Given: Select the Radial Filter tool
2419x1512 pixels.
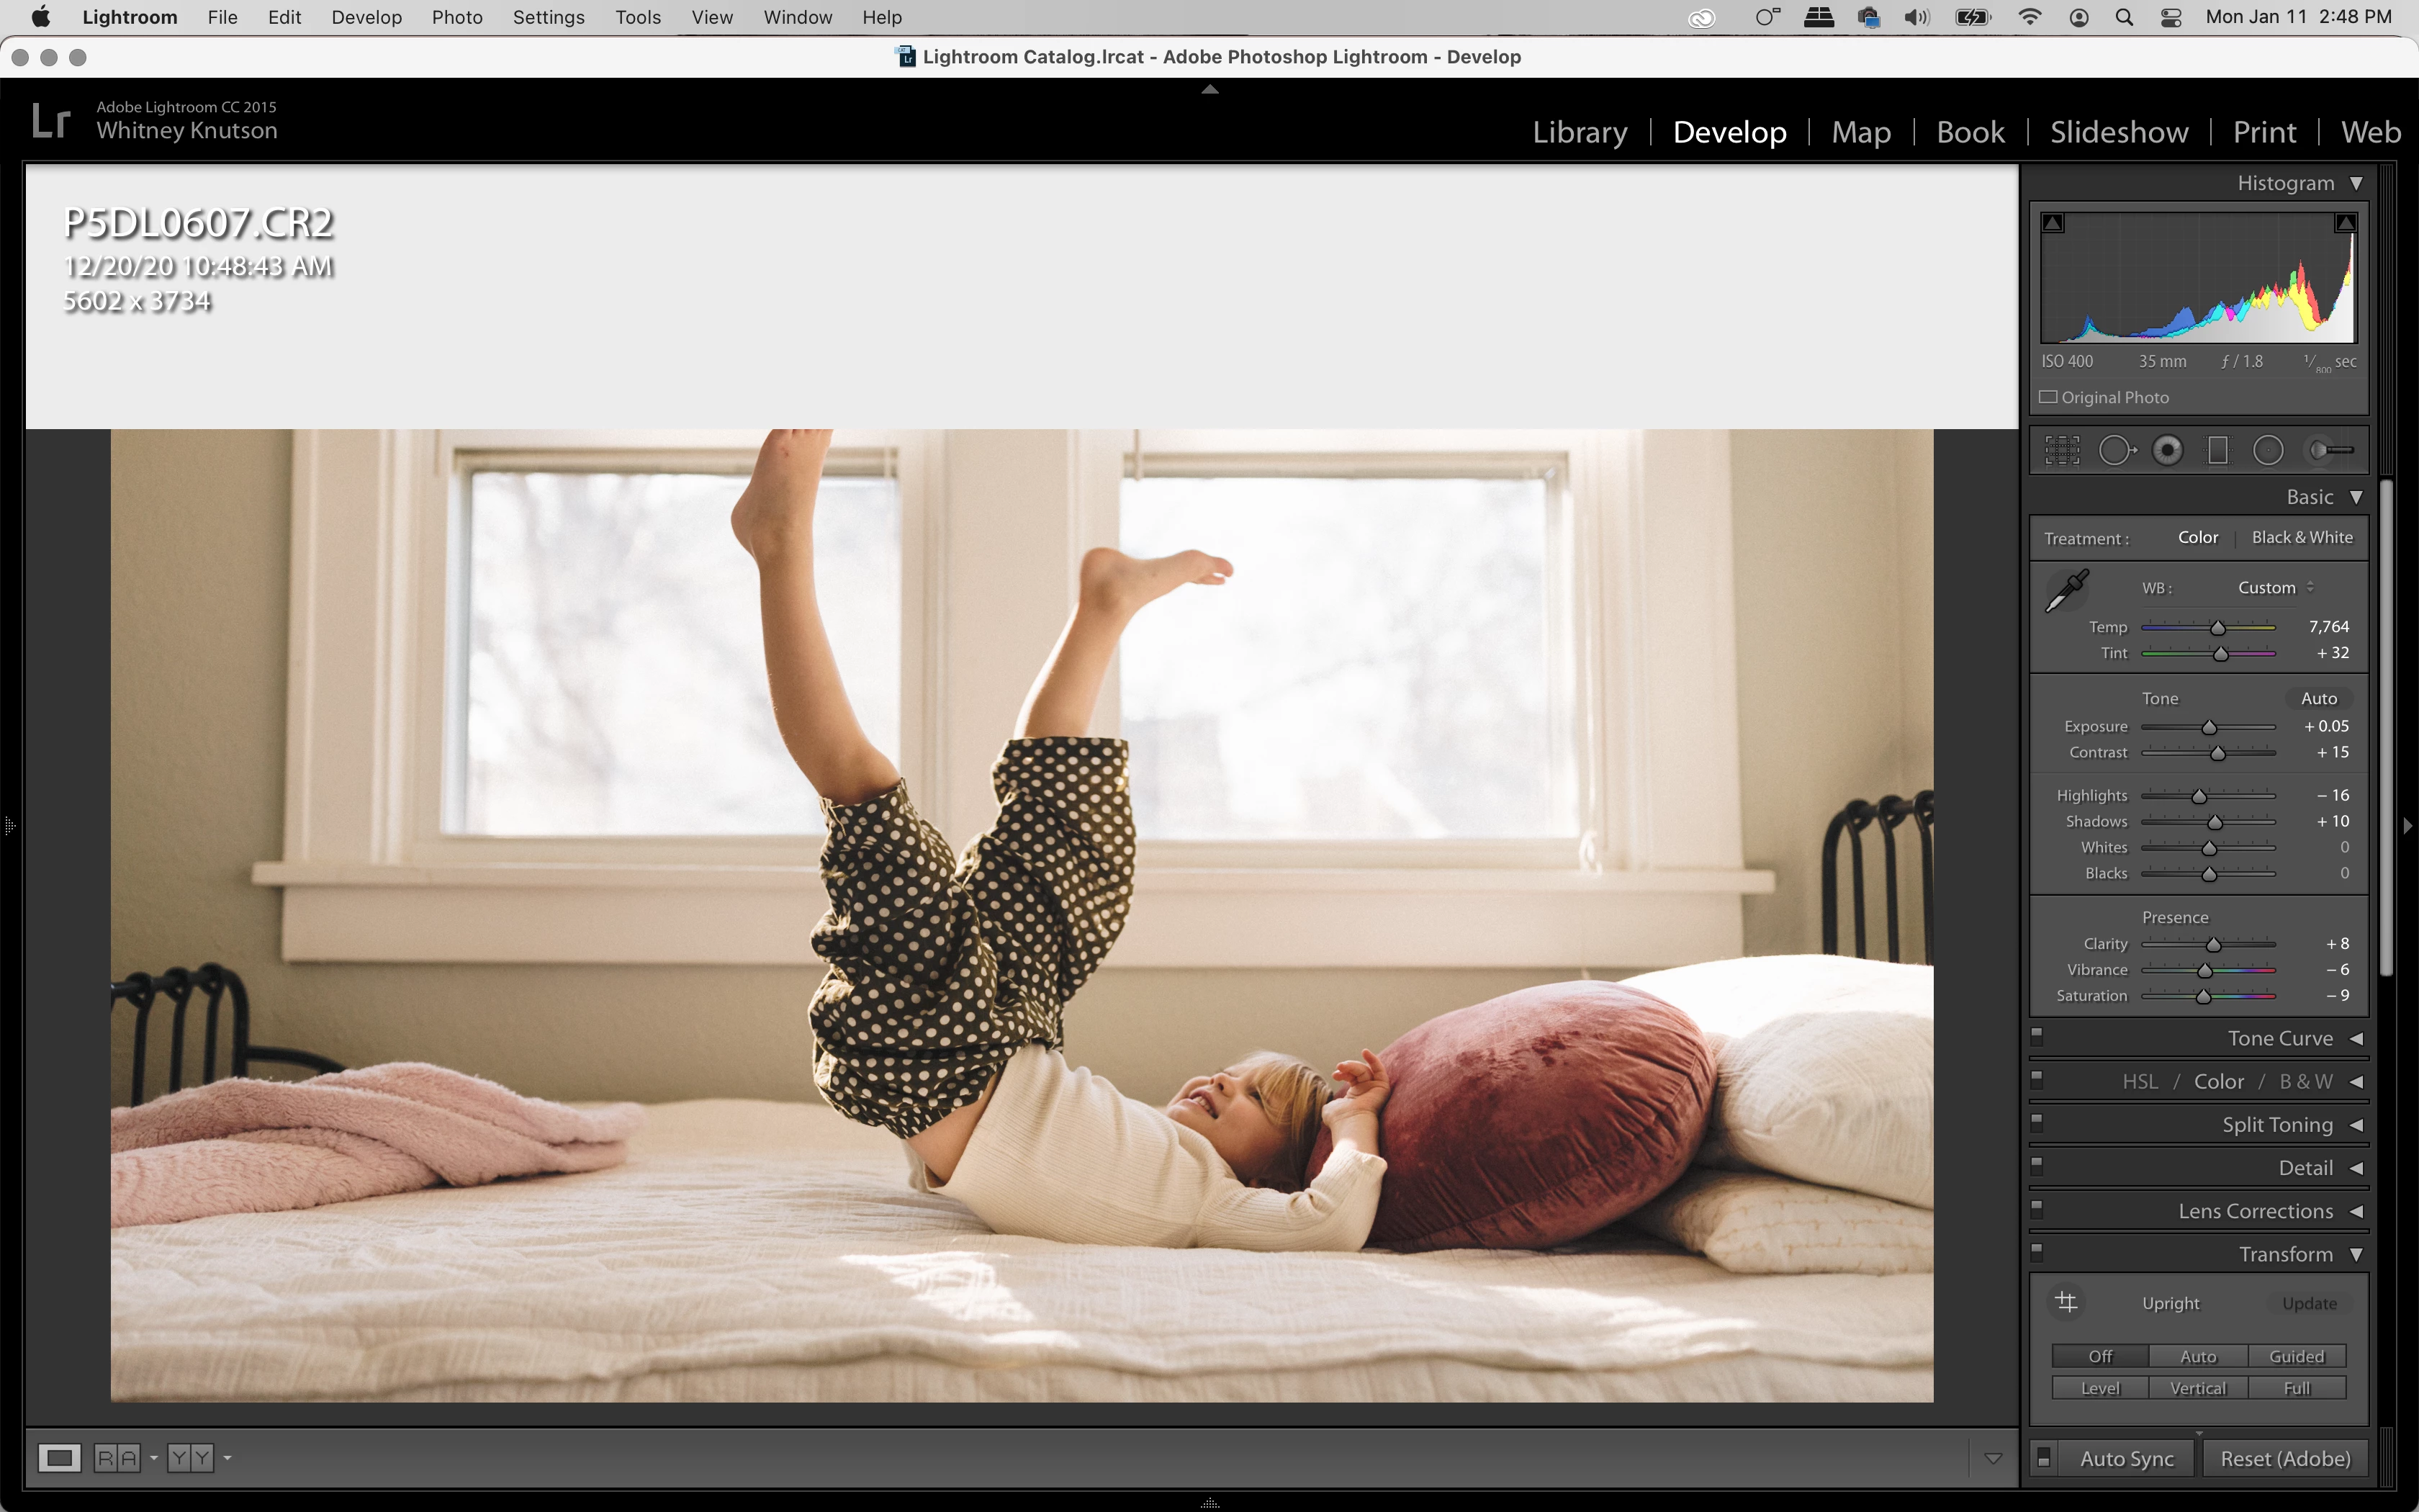Looking at the screenshot, I should click(2268, 450).
